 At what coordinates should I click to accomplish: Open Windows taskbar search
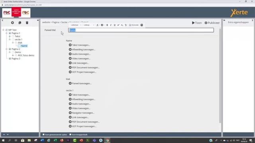(10, 140)
